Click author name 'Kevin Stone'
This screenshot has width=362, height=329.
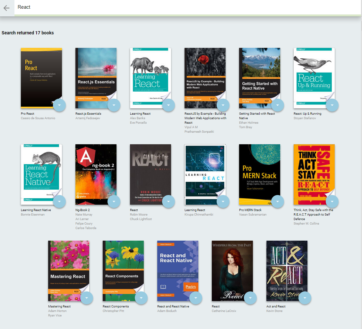click(274, 311)
